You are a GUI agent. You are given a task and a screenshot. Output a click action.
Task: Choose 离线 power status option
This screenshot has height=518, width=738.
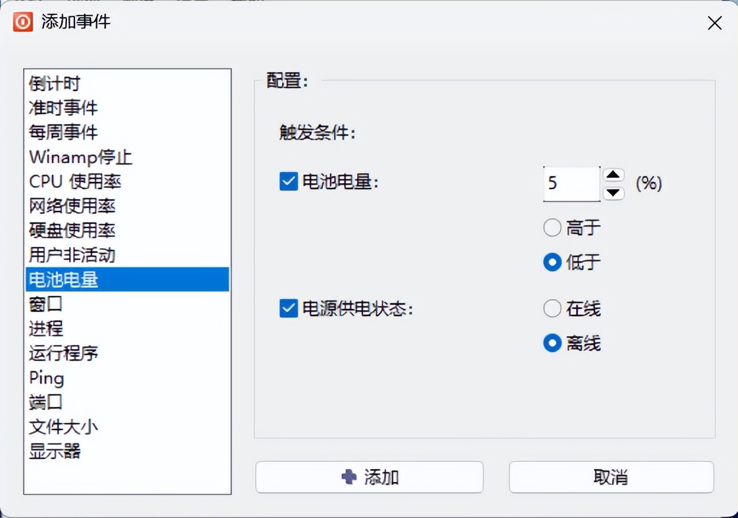[x=552, y=344]
